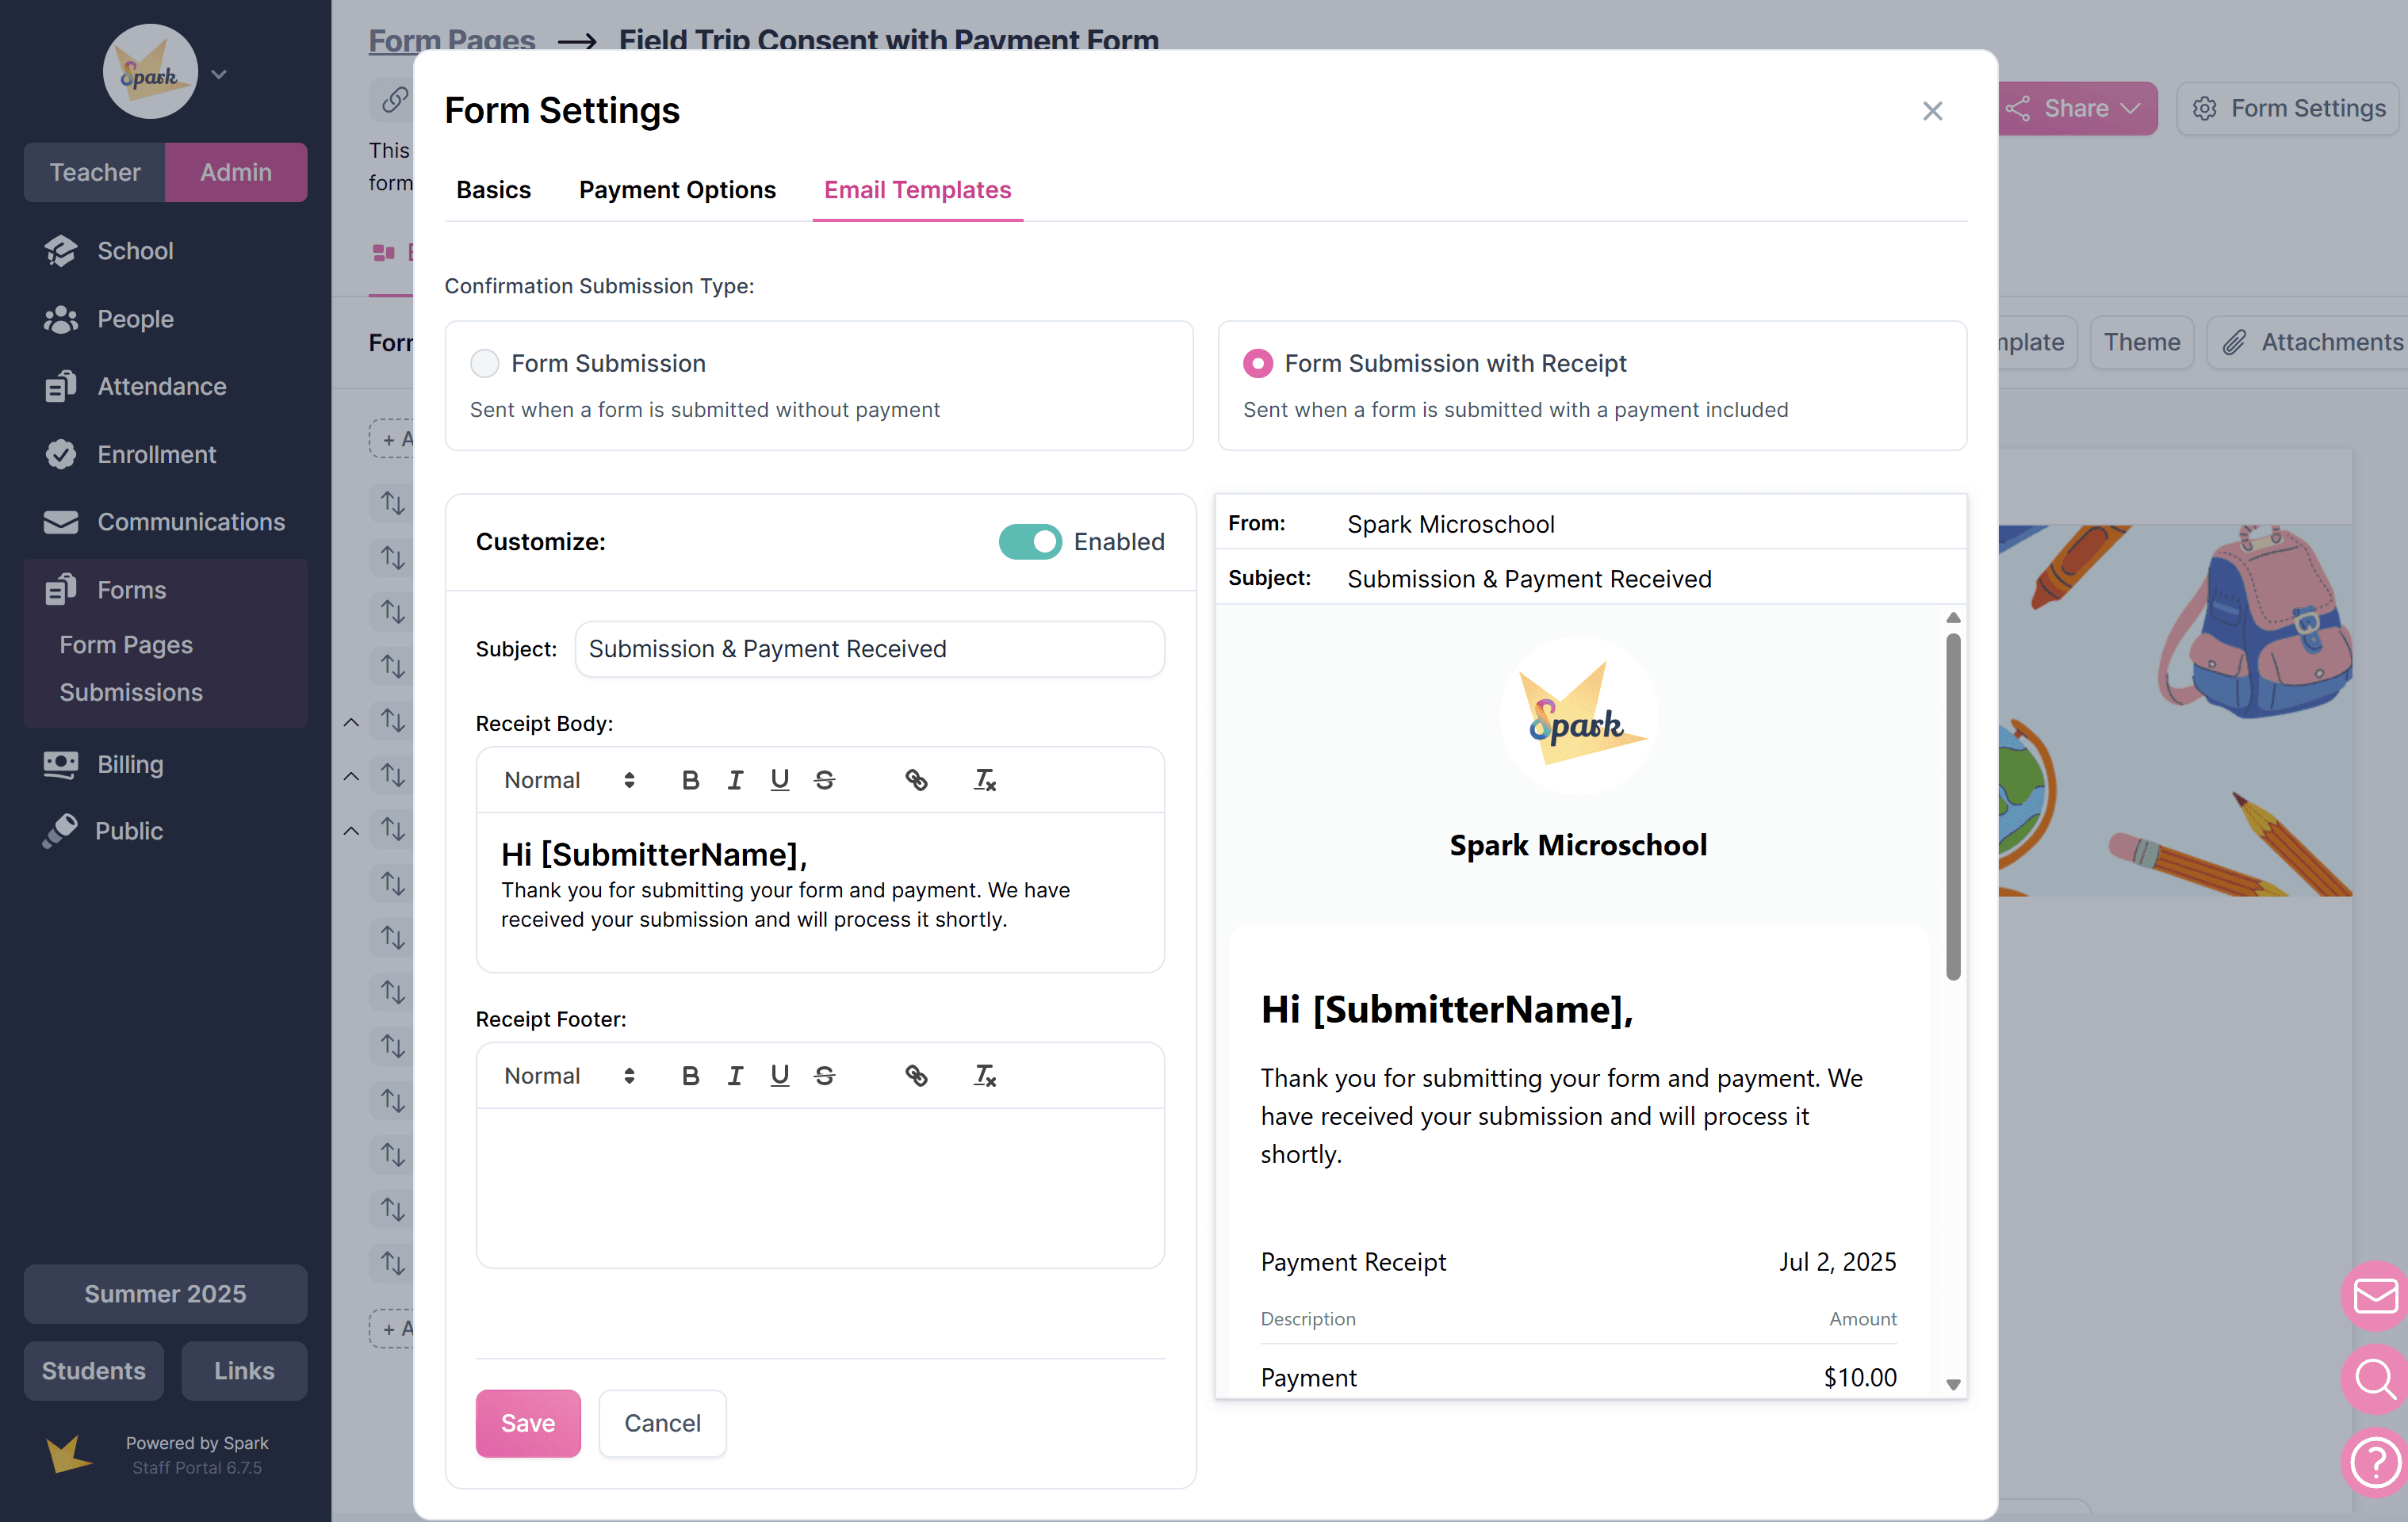
Task: Underline text in Receipt Footer toolbar
Action: coord(780,1076)
